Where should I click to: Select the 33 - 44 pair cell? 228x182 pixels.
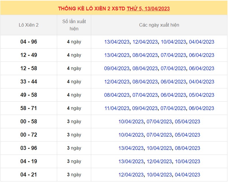click(x=29, y=82)
